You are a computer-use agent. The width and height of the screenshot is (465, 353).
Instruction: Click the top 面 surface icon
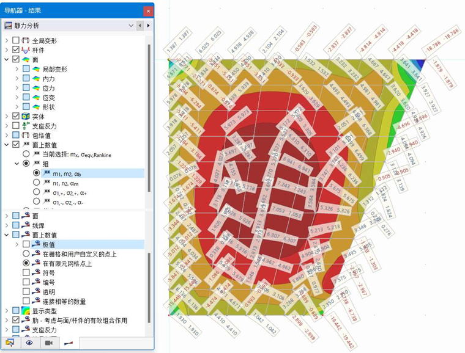26,59
